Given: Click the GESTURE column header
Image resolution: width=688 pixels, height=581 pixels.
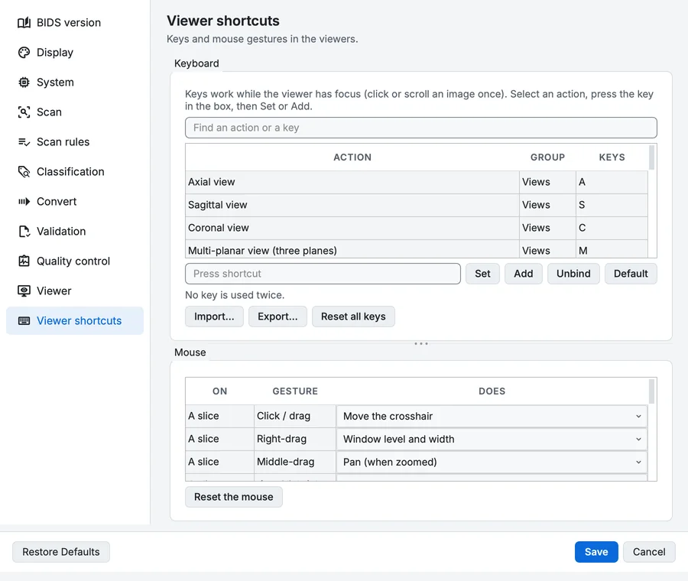Looking at the screenshot, I should (x=295, y=391).
